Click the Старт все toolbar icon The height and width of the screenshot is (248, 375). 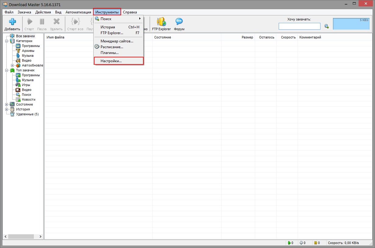[x=75, y=22]
